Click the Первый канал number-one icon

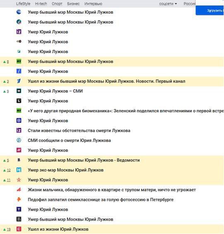19,81
